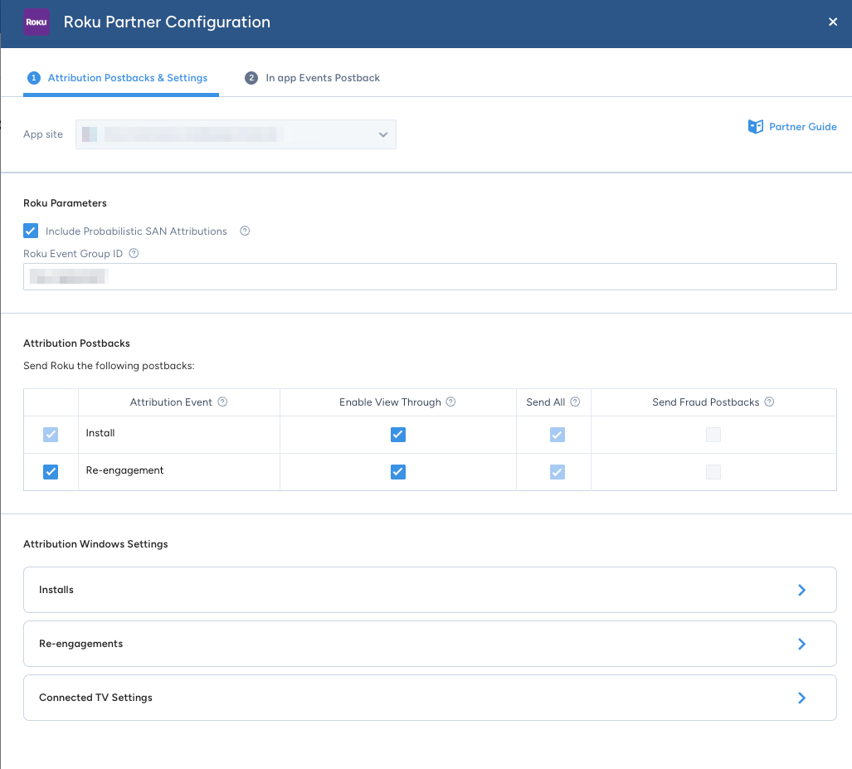852x769 pixels.
Task: Toggle Send Fraud Postbacks for Install
Action: coord(713,435)
